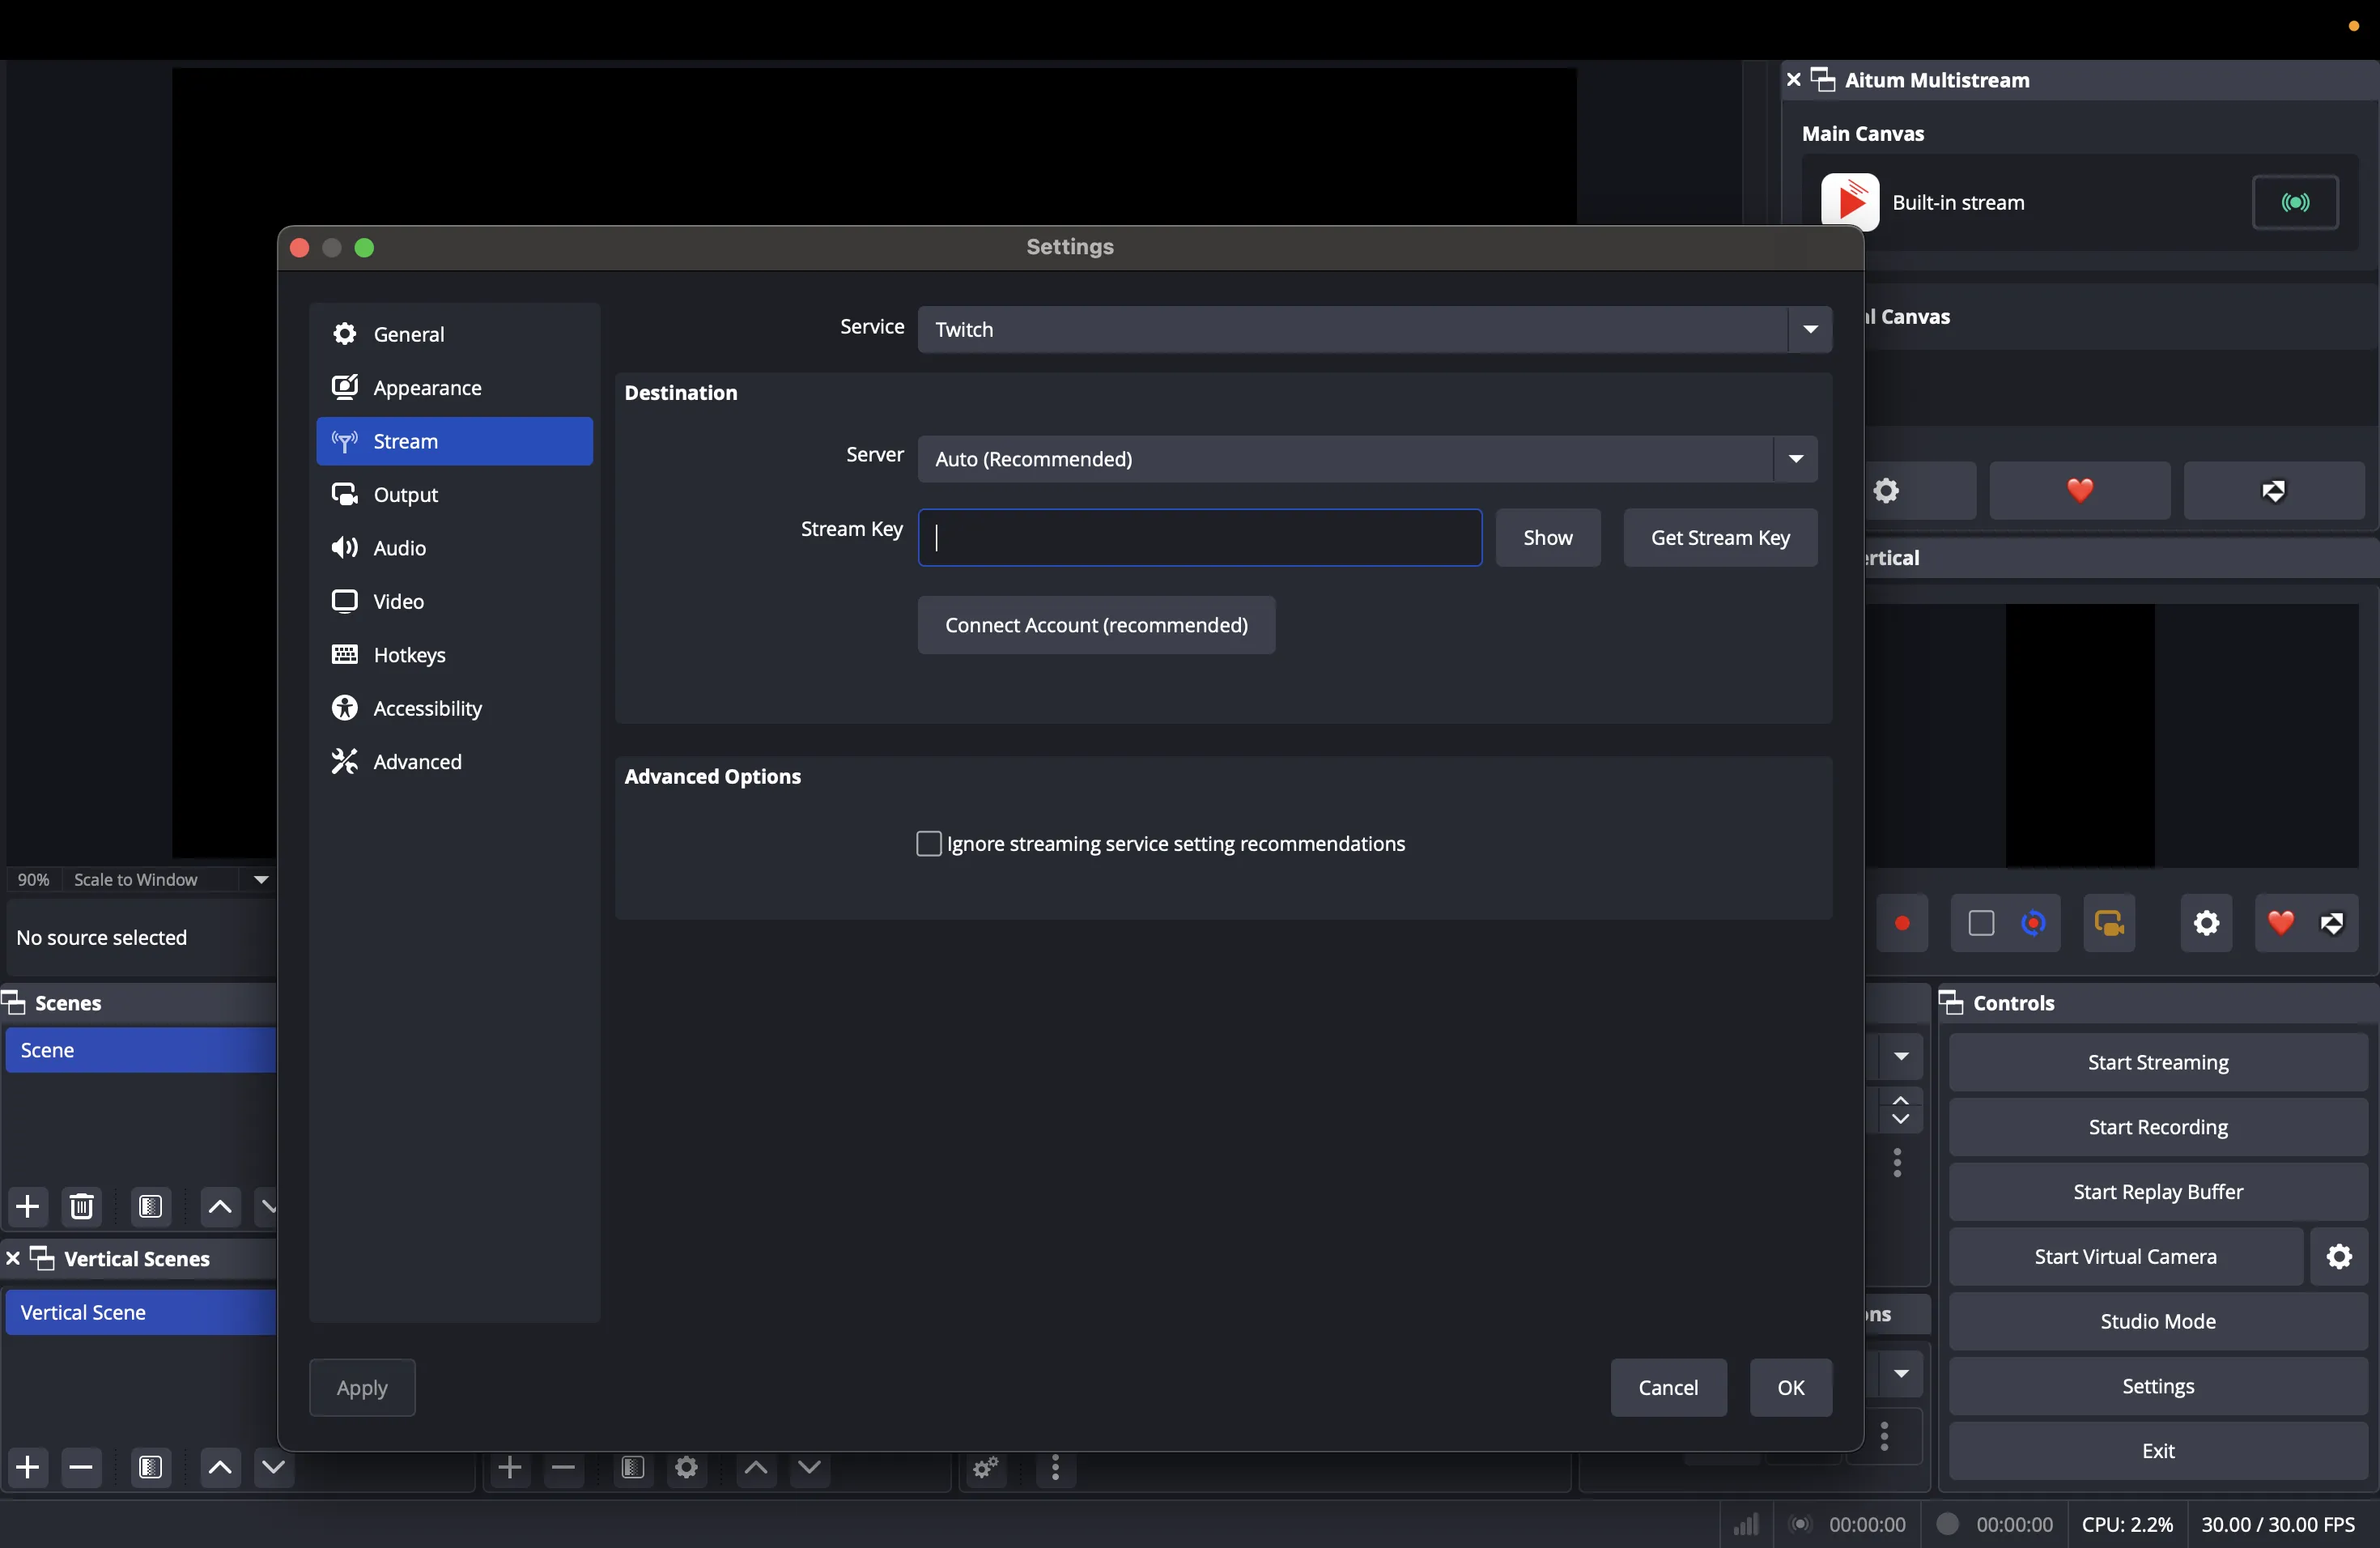
Task: Cancel the Settings dialog
Action: coord(1668,1388)
